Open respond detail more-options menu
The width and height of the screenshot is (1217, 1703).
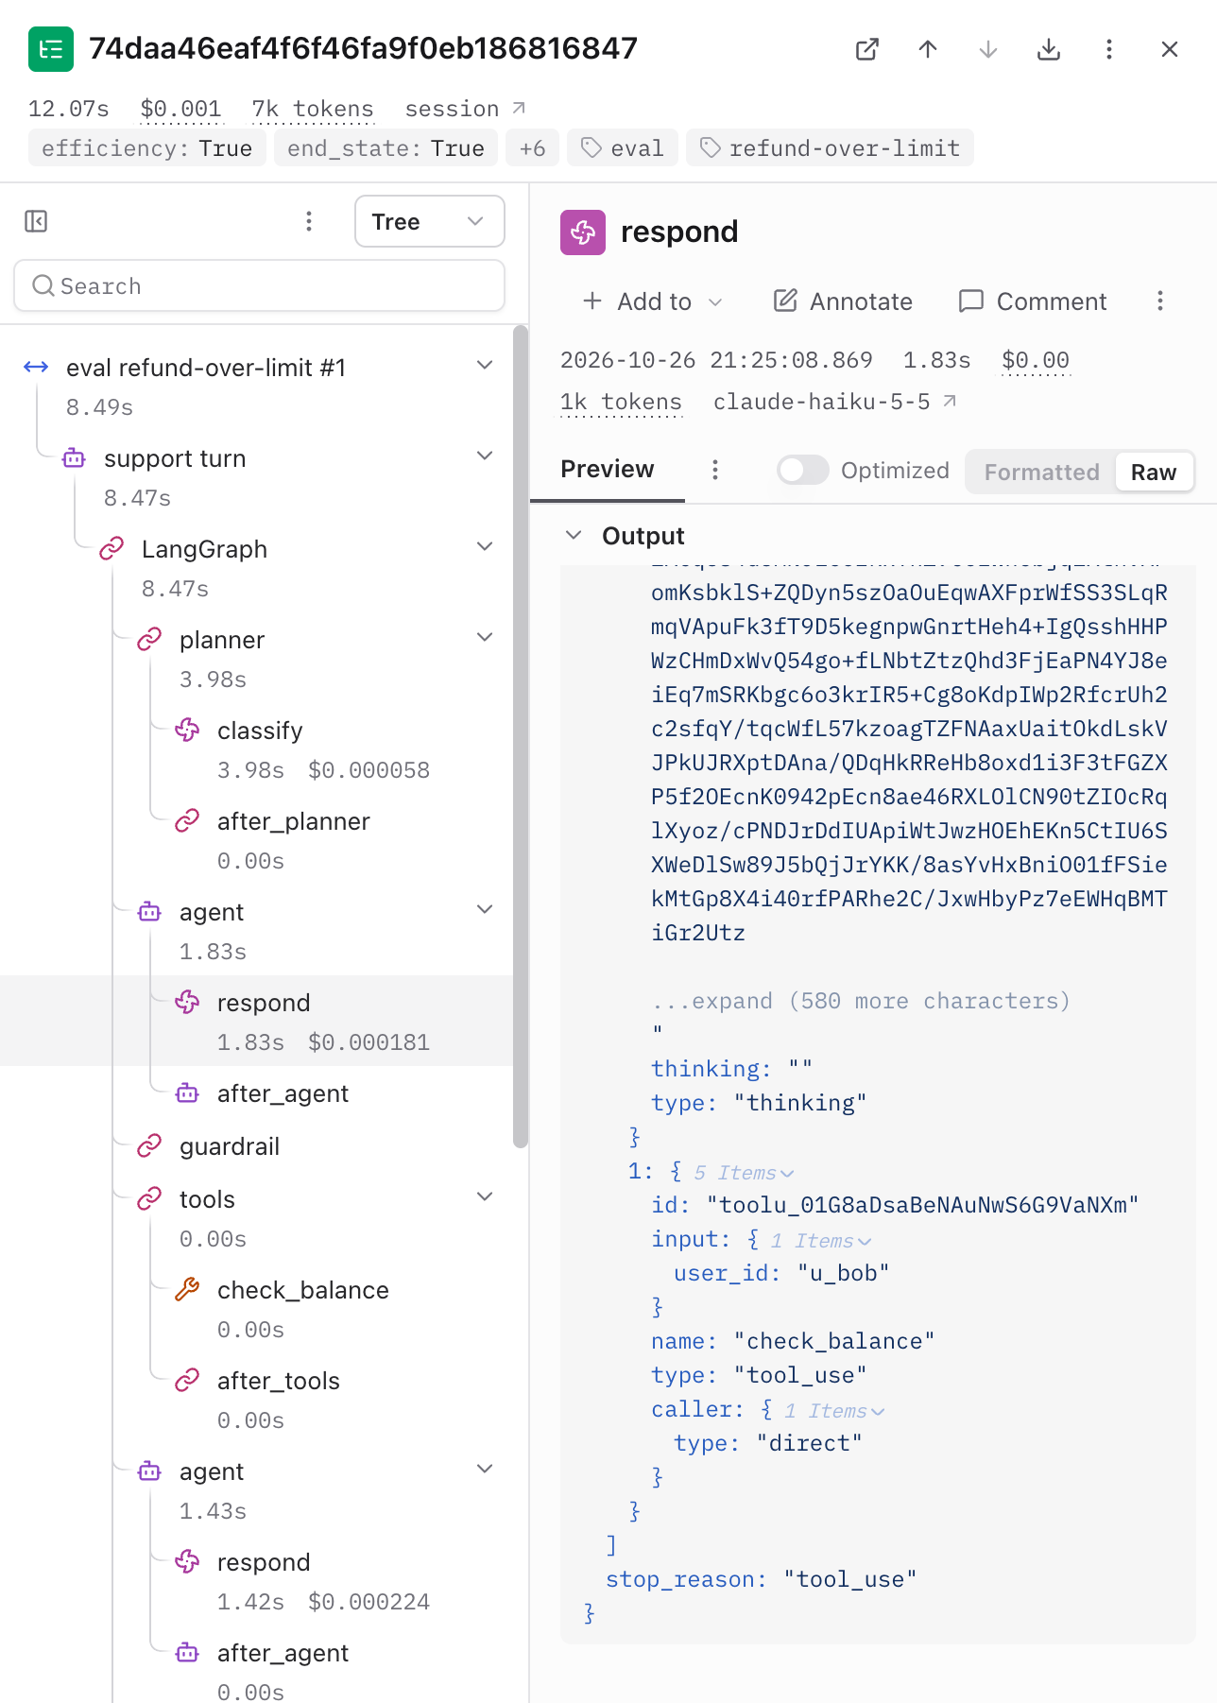click(1160, 301)
